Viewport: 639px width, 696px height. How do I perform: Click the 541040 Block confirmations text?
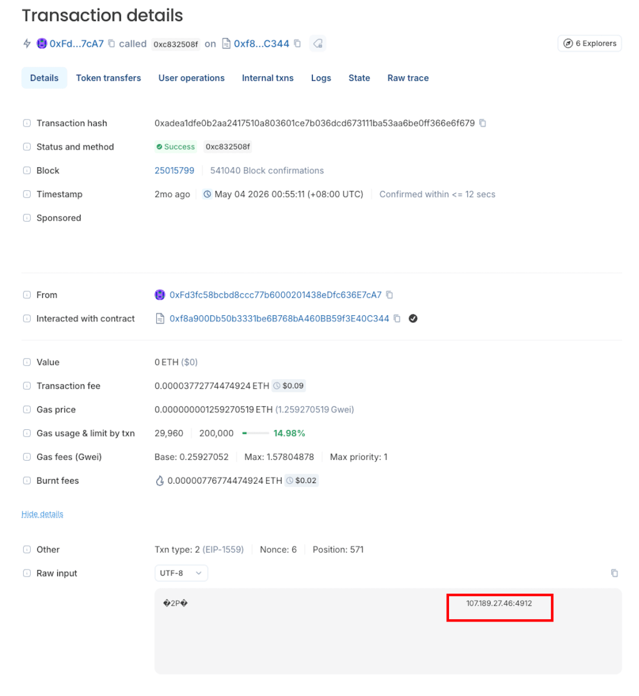pyautogui.click(x=267, y=170)
